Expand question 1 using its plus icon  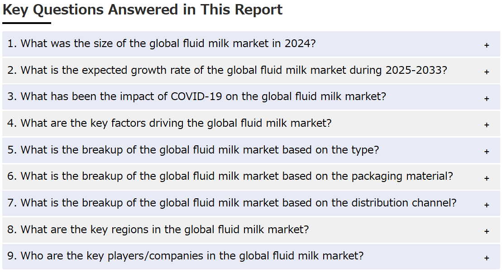pyautogui.click(x=486, y=45)
